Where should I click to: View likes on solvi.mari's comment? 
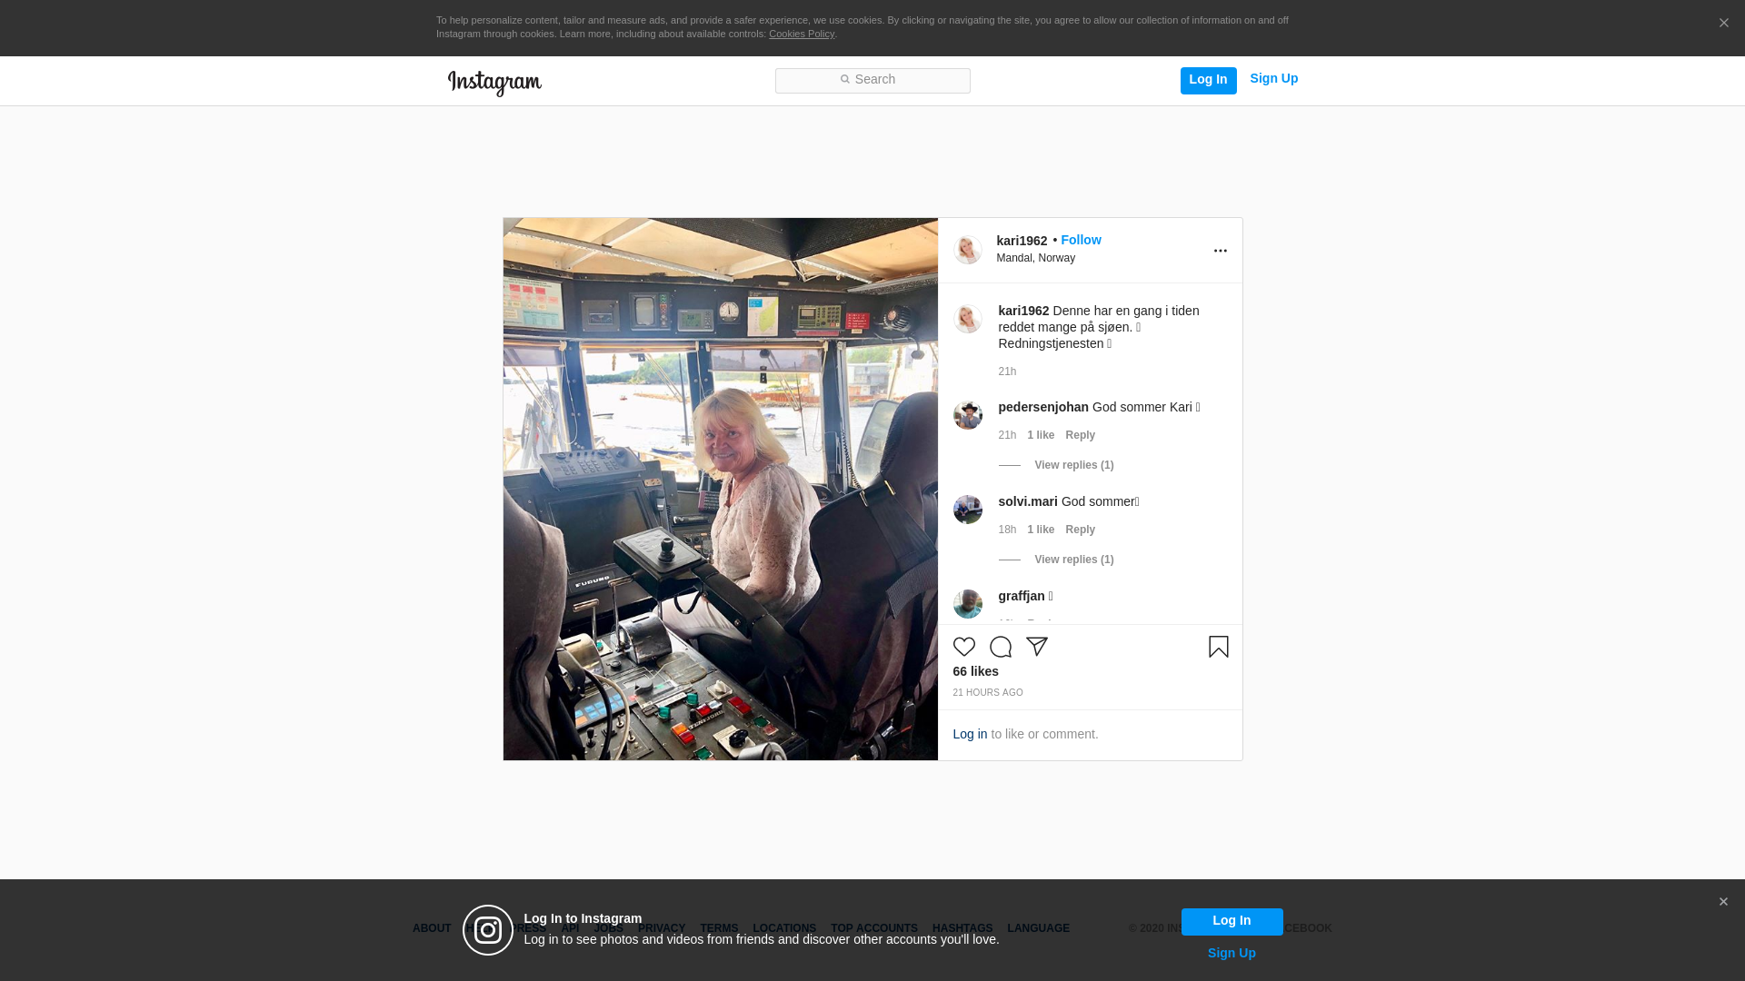click(x=1041, y=530)
